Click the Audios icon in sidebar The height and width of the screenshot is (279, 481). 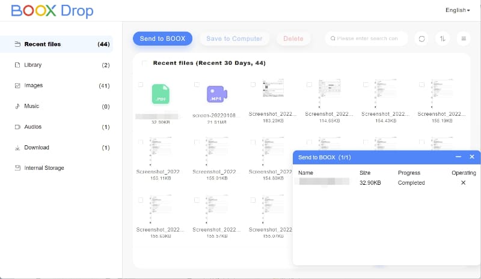(x=17, y=127)
